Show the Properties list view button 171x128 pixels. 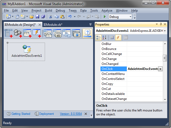tap(112, 38)
